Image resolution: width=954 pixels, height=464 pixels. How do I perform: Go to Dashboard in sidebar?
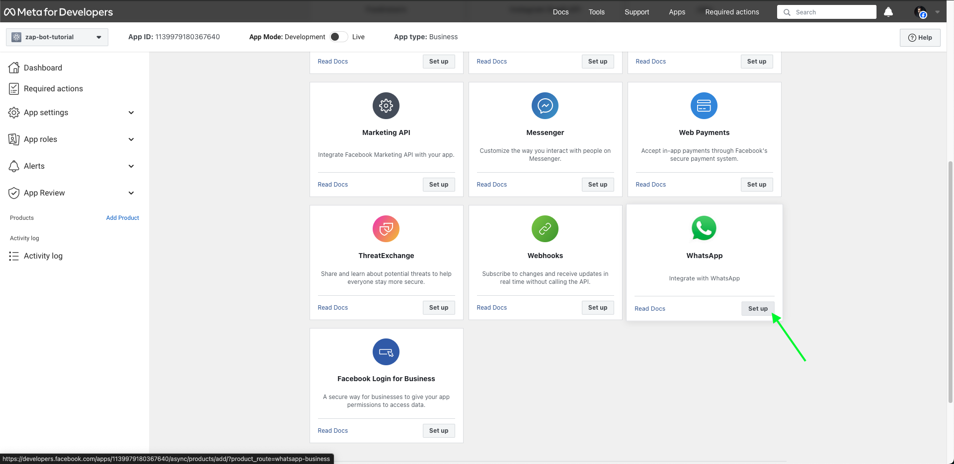(43, 67)
